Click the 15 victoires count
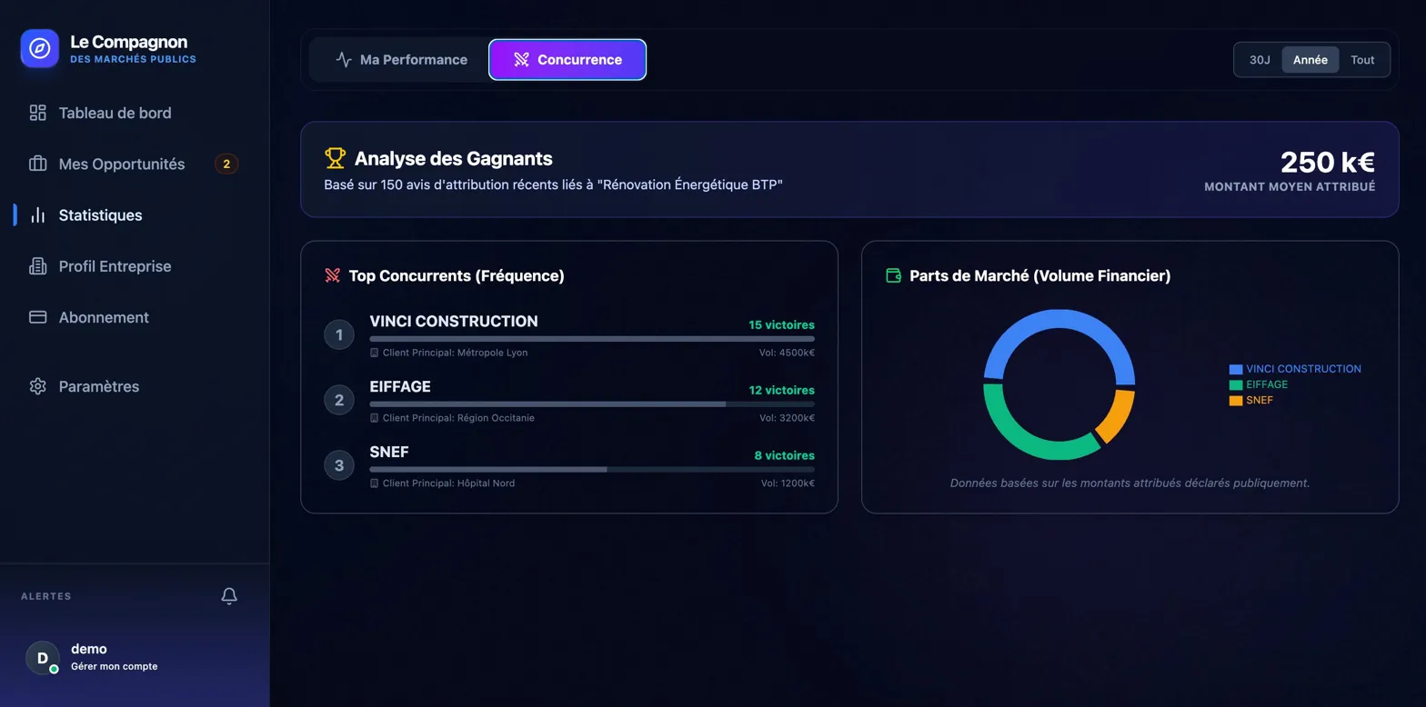Screen dimensions: 1426x707 782,325
